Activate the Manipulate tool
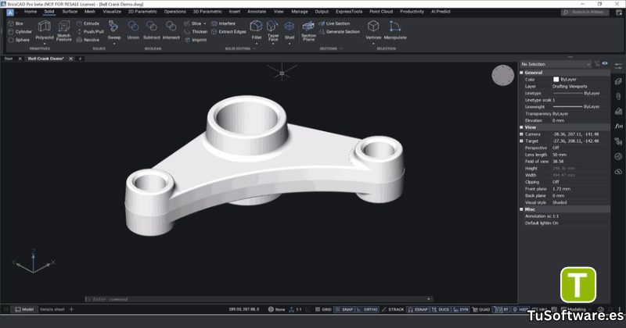The height and width of the screenshot is (328, 626). [395, 30]
